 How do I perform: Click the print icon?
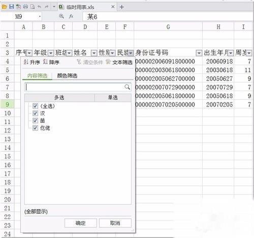[x=25, y=7]
